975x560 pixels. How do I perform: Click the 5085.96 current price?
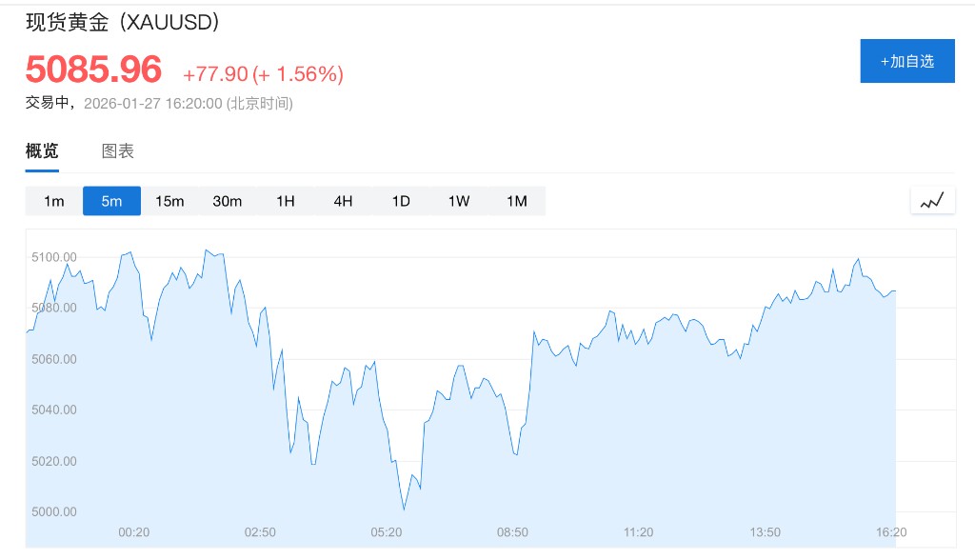pos(93,70)
